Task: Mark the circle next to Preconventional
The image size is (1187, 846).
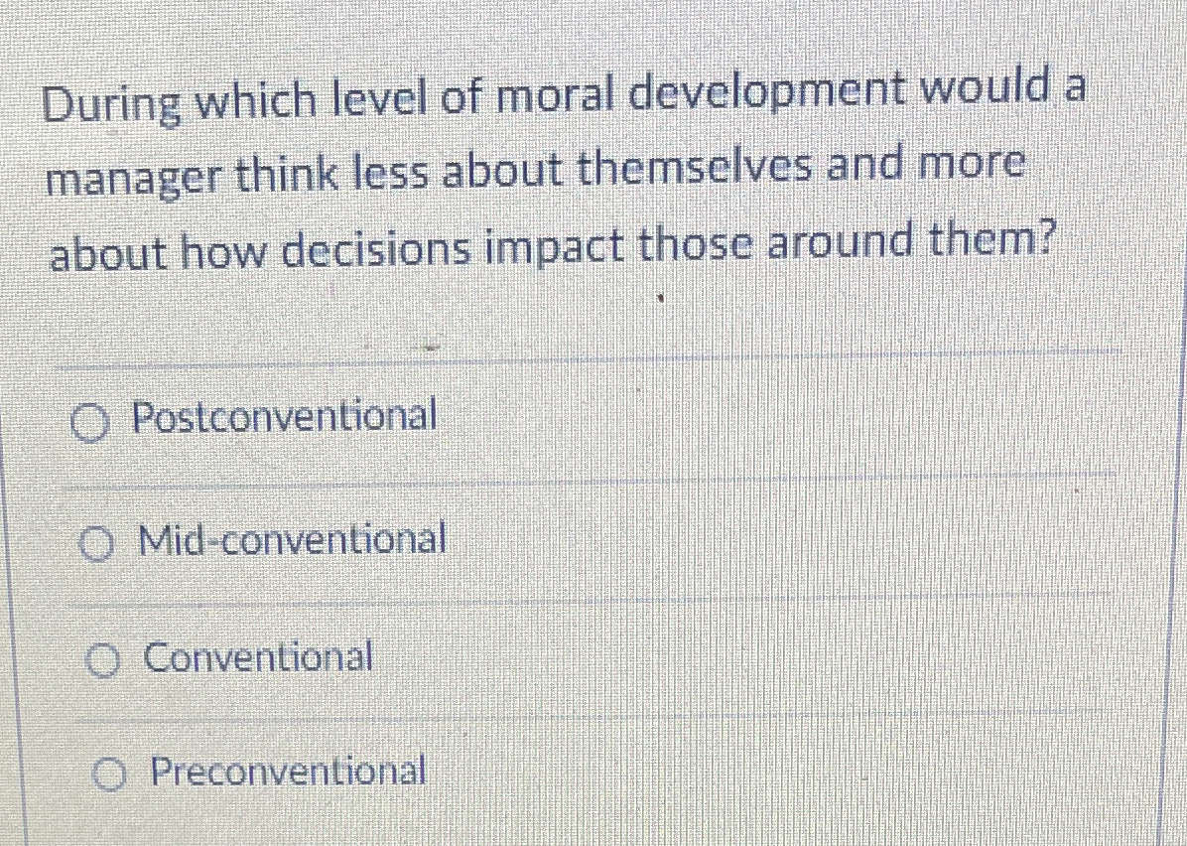Action: pos(109,775)
